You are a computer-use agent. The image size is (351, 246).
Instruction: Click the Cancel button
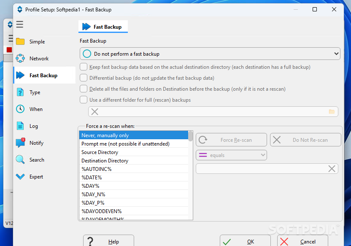(x=302, y=241)
